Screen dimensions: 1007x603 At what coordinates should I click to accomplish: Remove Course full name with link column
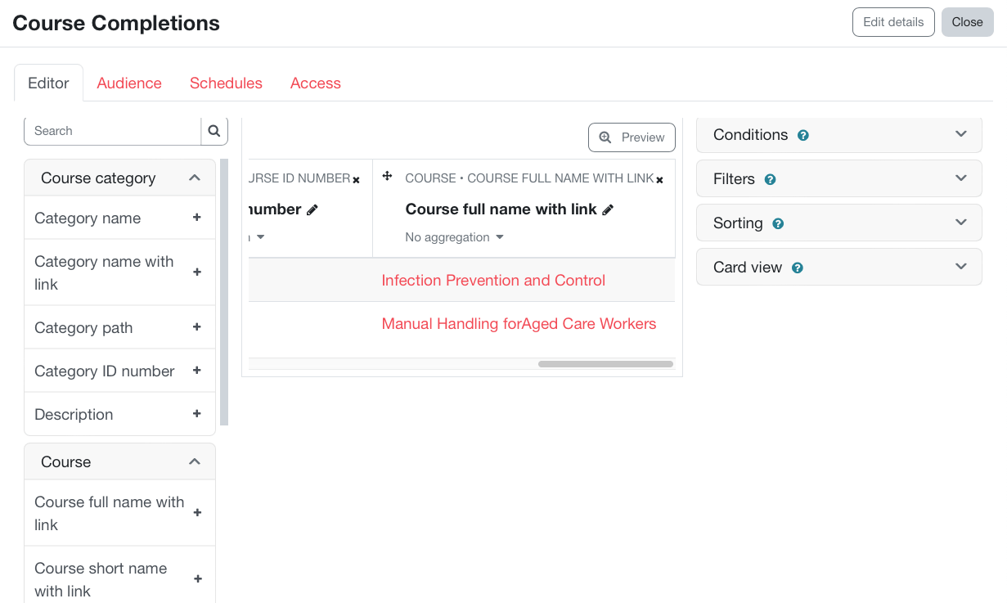click(x=659, y=180)
